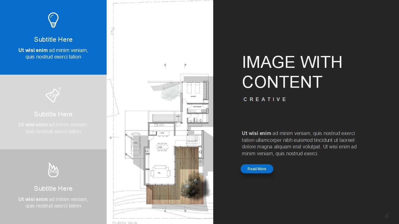Click the slide number 5
399x224 pixels.
tap(387, 216)
